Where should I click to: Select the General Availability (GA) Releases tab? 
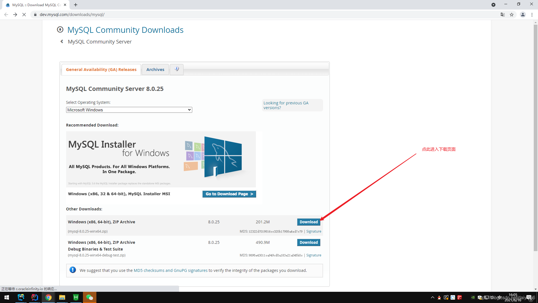pyautogui.click(x=101, y=69)
